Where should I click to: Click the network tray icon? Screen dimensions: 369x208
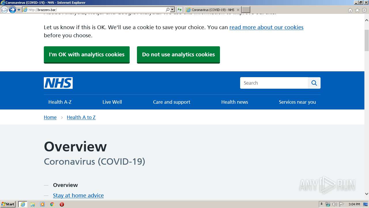tap(328, 204)
